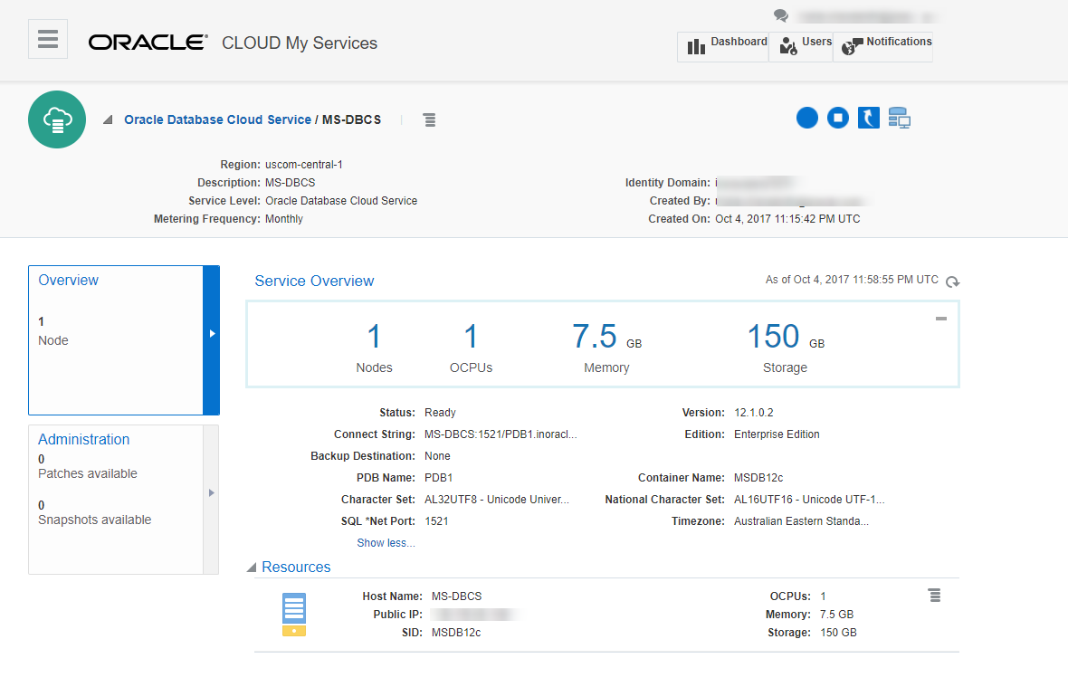Click the stop service icon

click(x=838, y=118)
